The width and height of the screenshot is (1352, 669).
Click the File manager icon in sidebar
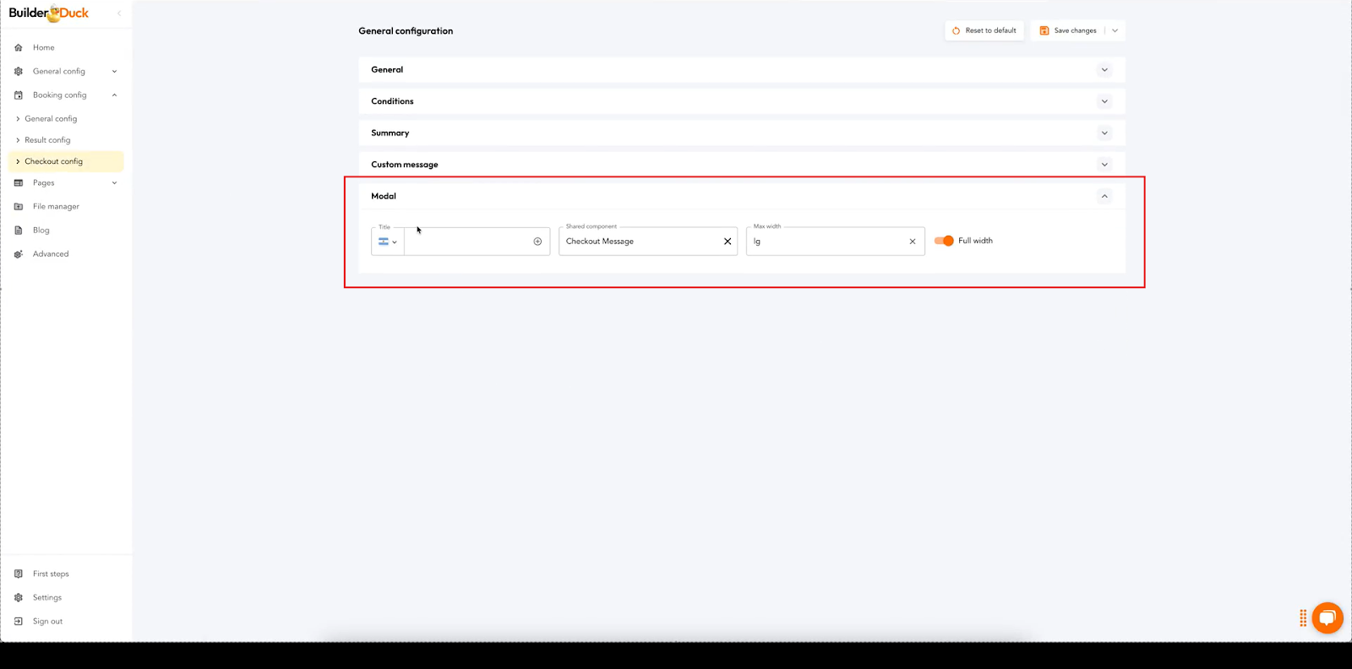pos(19,207)
